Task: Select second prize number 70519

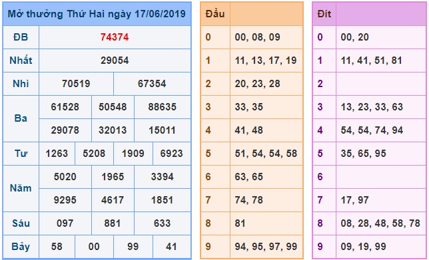Action: coord(76,84)
